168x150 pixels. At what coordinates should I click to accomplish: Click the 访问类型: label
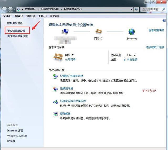tap(116, 55)
